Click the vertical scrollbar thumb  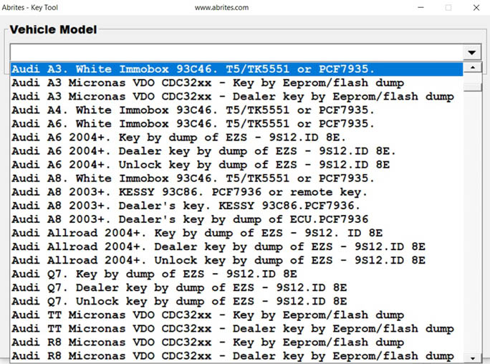472,87
